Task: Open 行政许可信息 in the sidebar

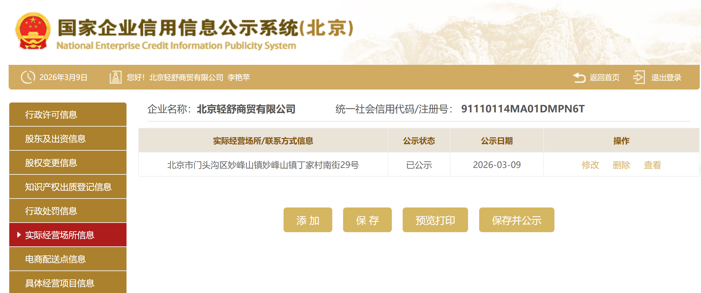Action: [68, 115]
